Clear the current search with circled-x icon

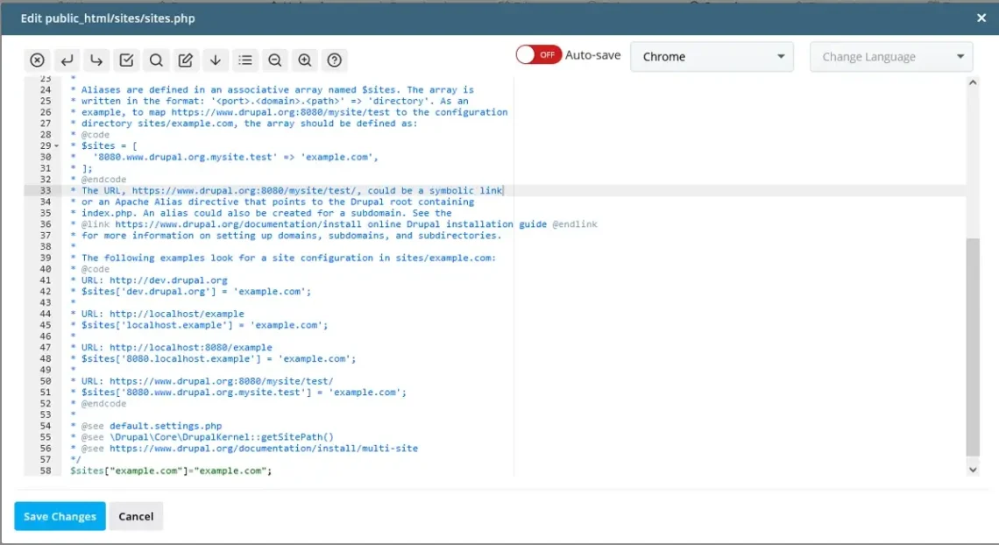pos(37,60)
